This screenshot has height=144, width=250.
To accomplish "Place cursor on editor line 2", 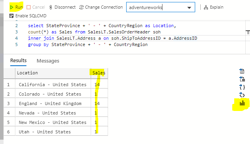I will pos(102,26).
